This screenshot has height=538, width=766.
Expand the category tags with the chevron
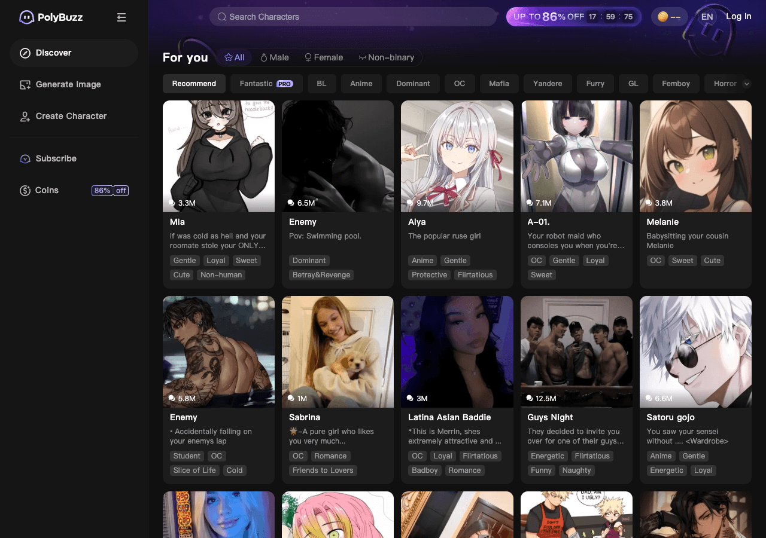point(746,84)
